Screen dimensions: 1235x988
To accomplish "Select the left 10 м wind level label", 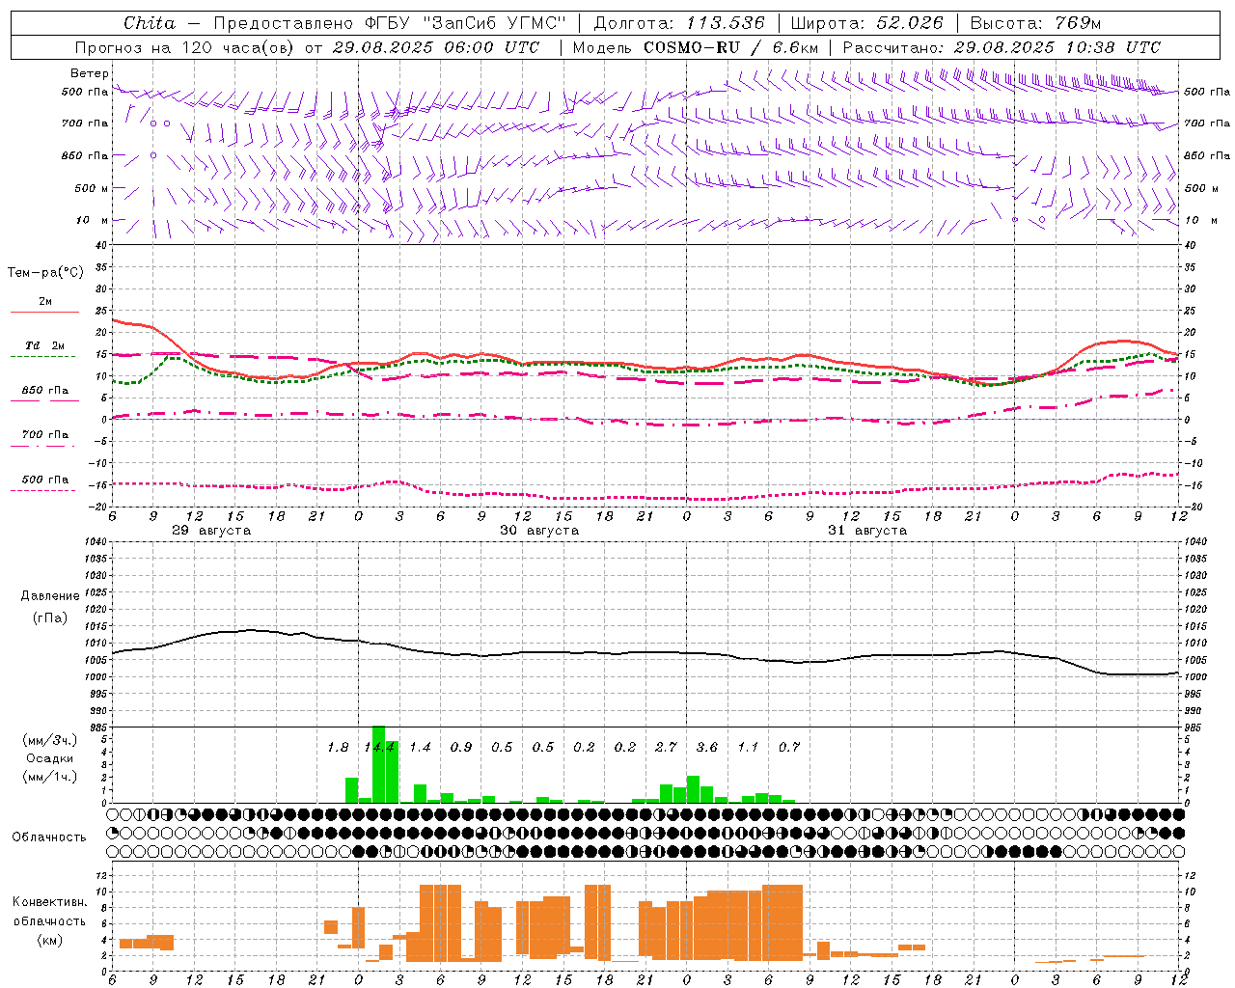I will (x=92, y=220).
